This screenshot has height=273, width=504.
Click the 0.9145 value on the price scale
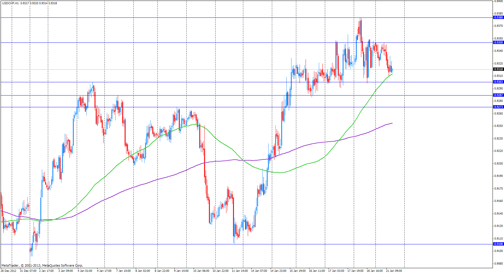click(x=499, y=214)
